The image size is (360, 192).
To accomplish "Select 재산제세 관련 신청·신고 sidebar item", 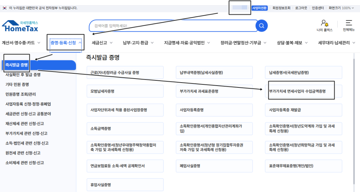I will 25,124.
